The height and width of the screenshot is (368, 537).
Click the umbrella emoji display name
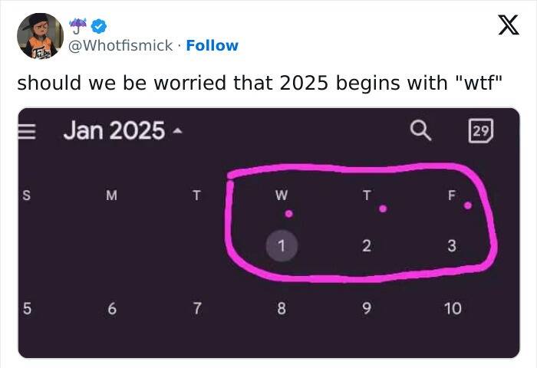(77, 26)
